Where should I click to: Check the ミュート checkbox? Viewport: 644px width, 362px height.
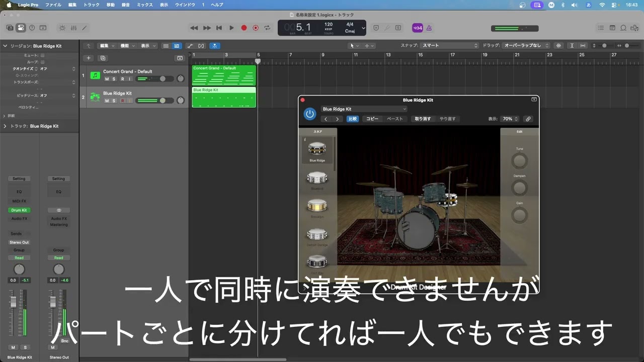coord(42,55)
